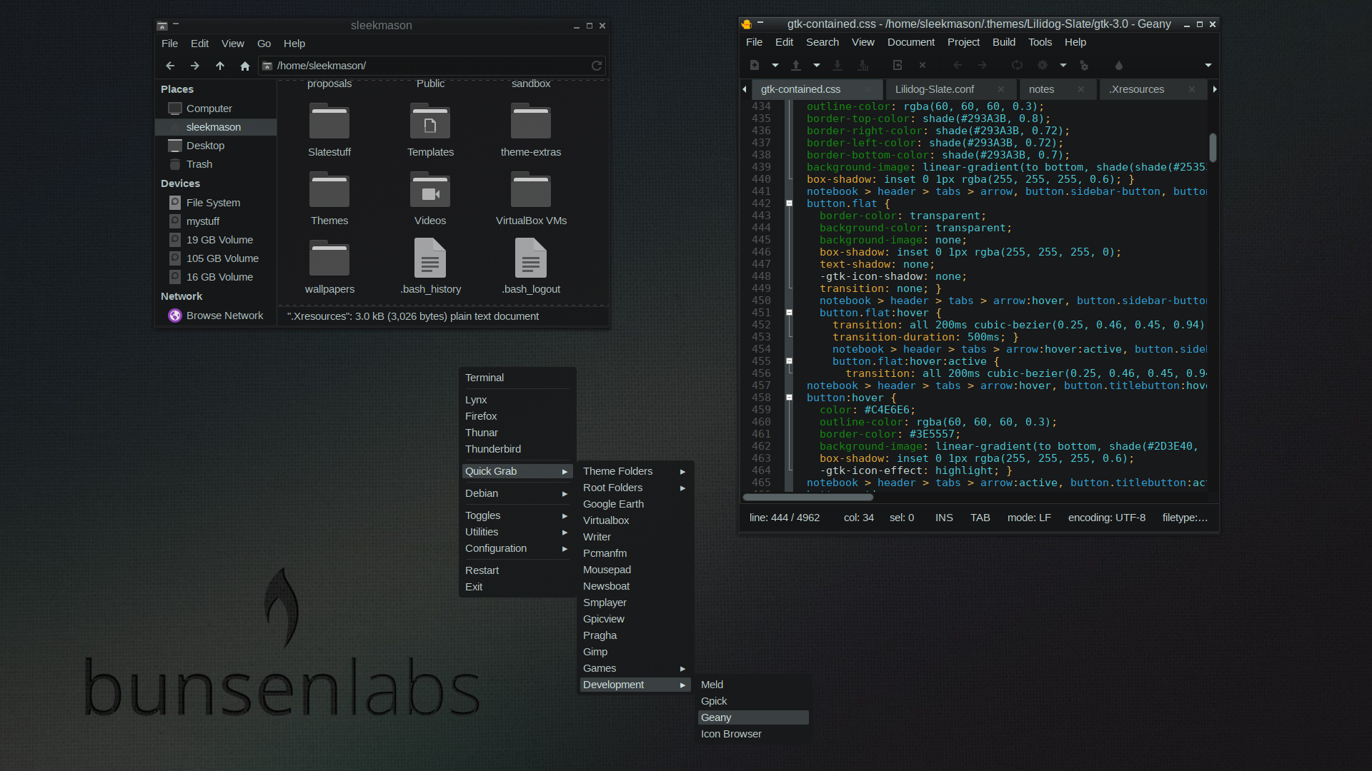Screen dimensions: 1372x771
Task: Launch Geany from the Development submenu
Action: [752, 717]
